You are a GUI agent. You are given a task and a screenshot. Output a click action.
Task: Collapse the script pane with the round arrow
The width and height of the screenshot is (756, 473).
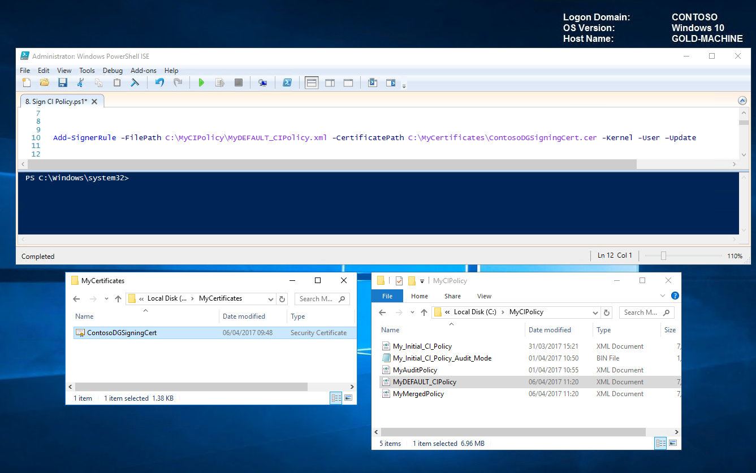tap(742, 101)
